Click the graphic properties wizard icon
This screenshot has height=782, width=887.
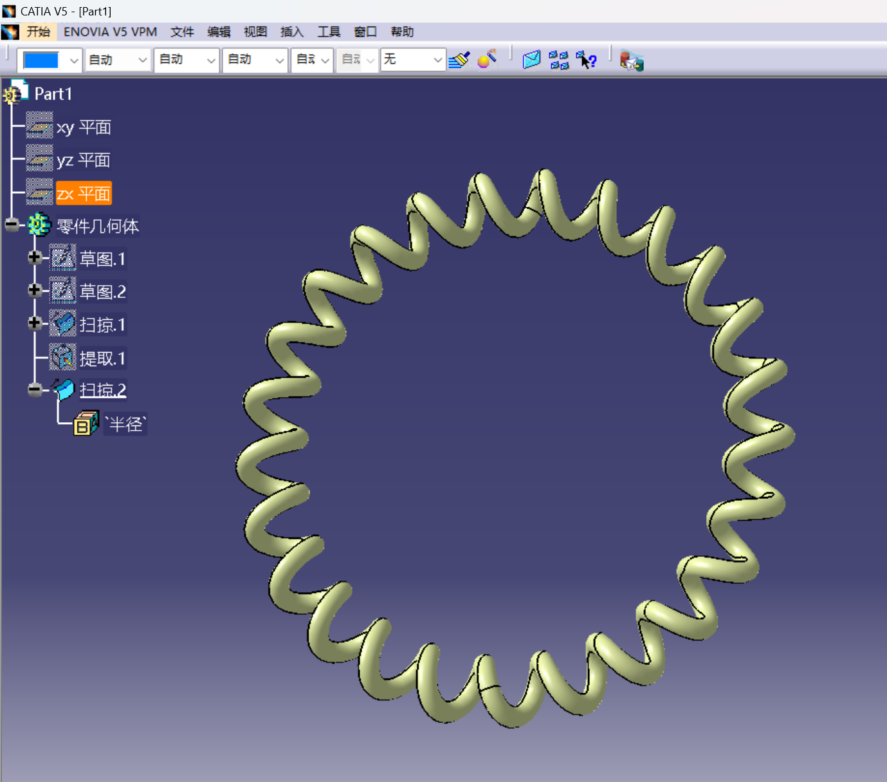click(x=487, y=59)
